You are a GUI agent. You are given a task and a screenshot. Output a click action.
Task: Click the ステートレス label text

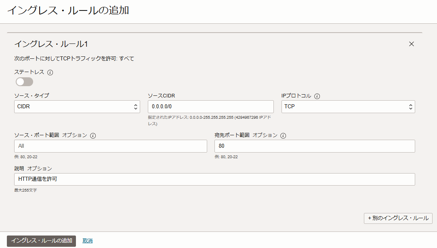(29, 72)
